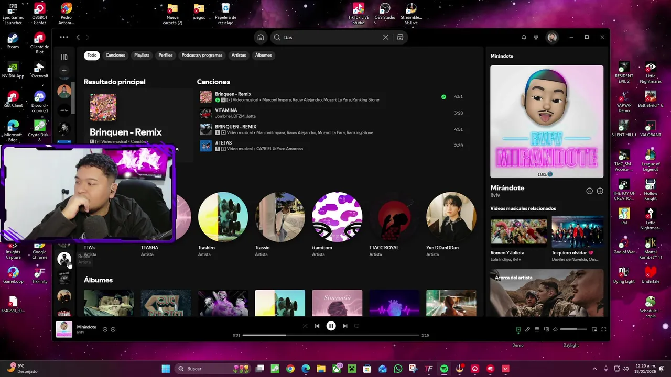Adjust the Spotify volume slider
Viewport: 671px width, 377px height.
click(573, 329)
